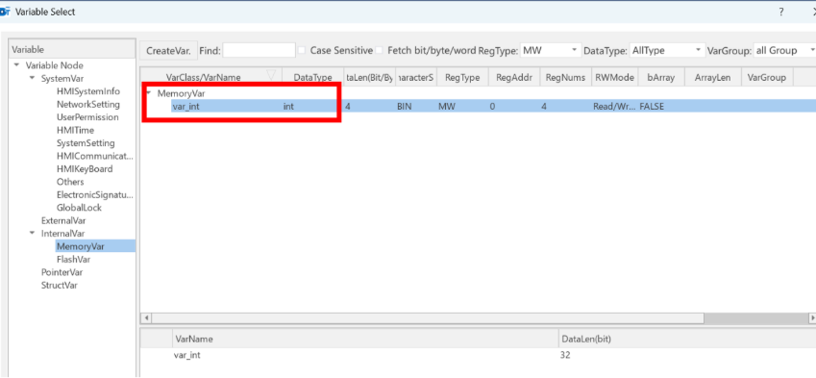Collapse the SystemVar tree branch
This screenshot has height=378, width=816.
33,79
